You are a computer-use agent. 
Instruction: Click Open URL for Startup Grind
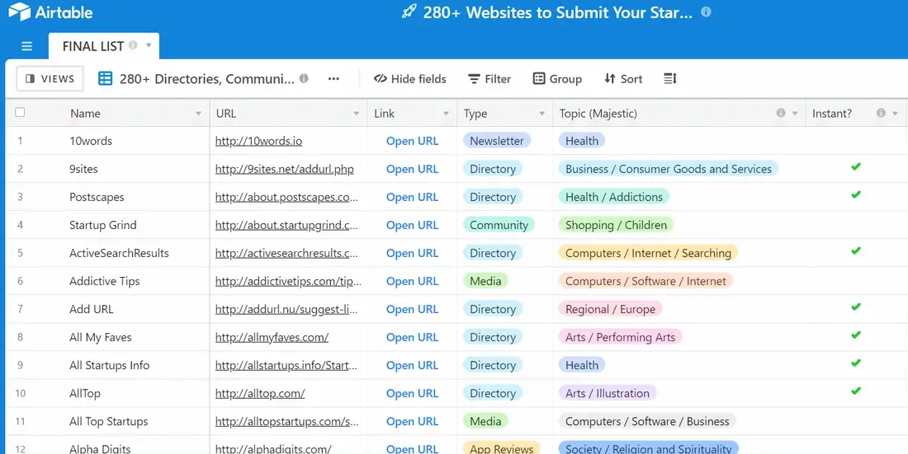pyautogui.click(x=412, y=225)
